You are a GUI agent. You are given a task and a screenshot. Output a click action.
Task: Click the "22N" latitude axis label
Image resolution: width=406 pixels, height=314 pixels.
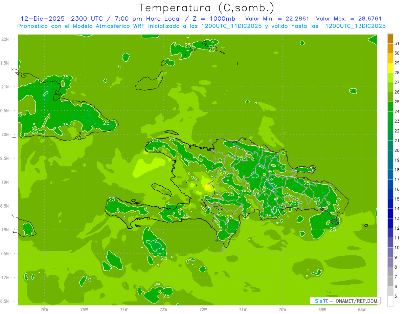click(5, 39)
